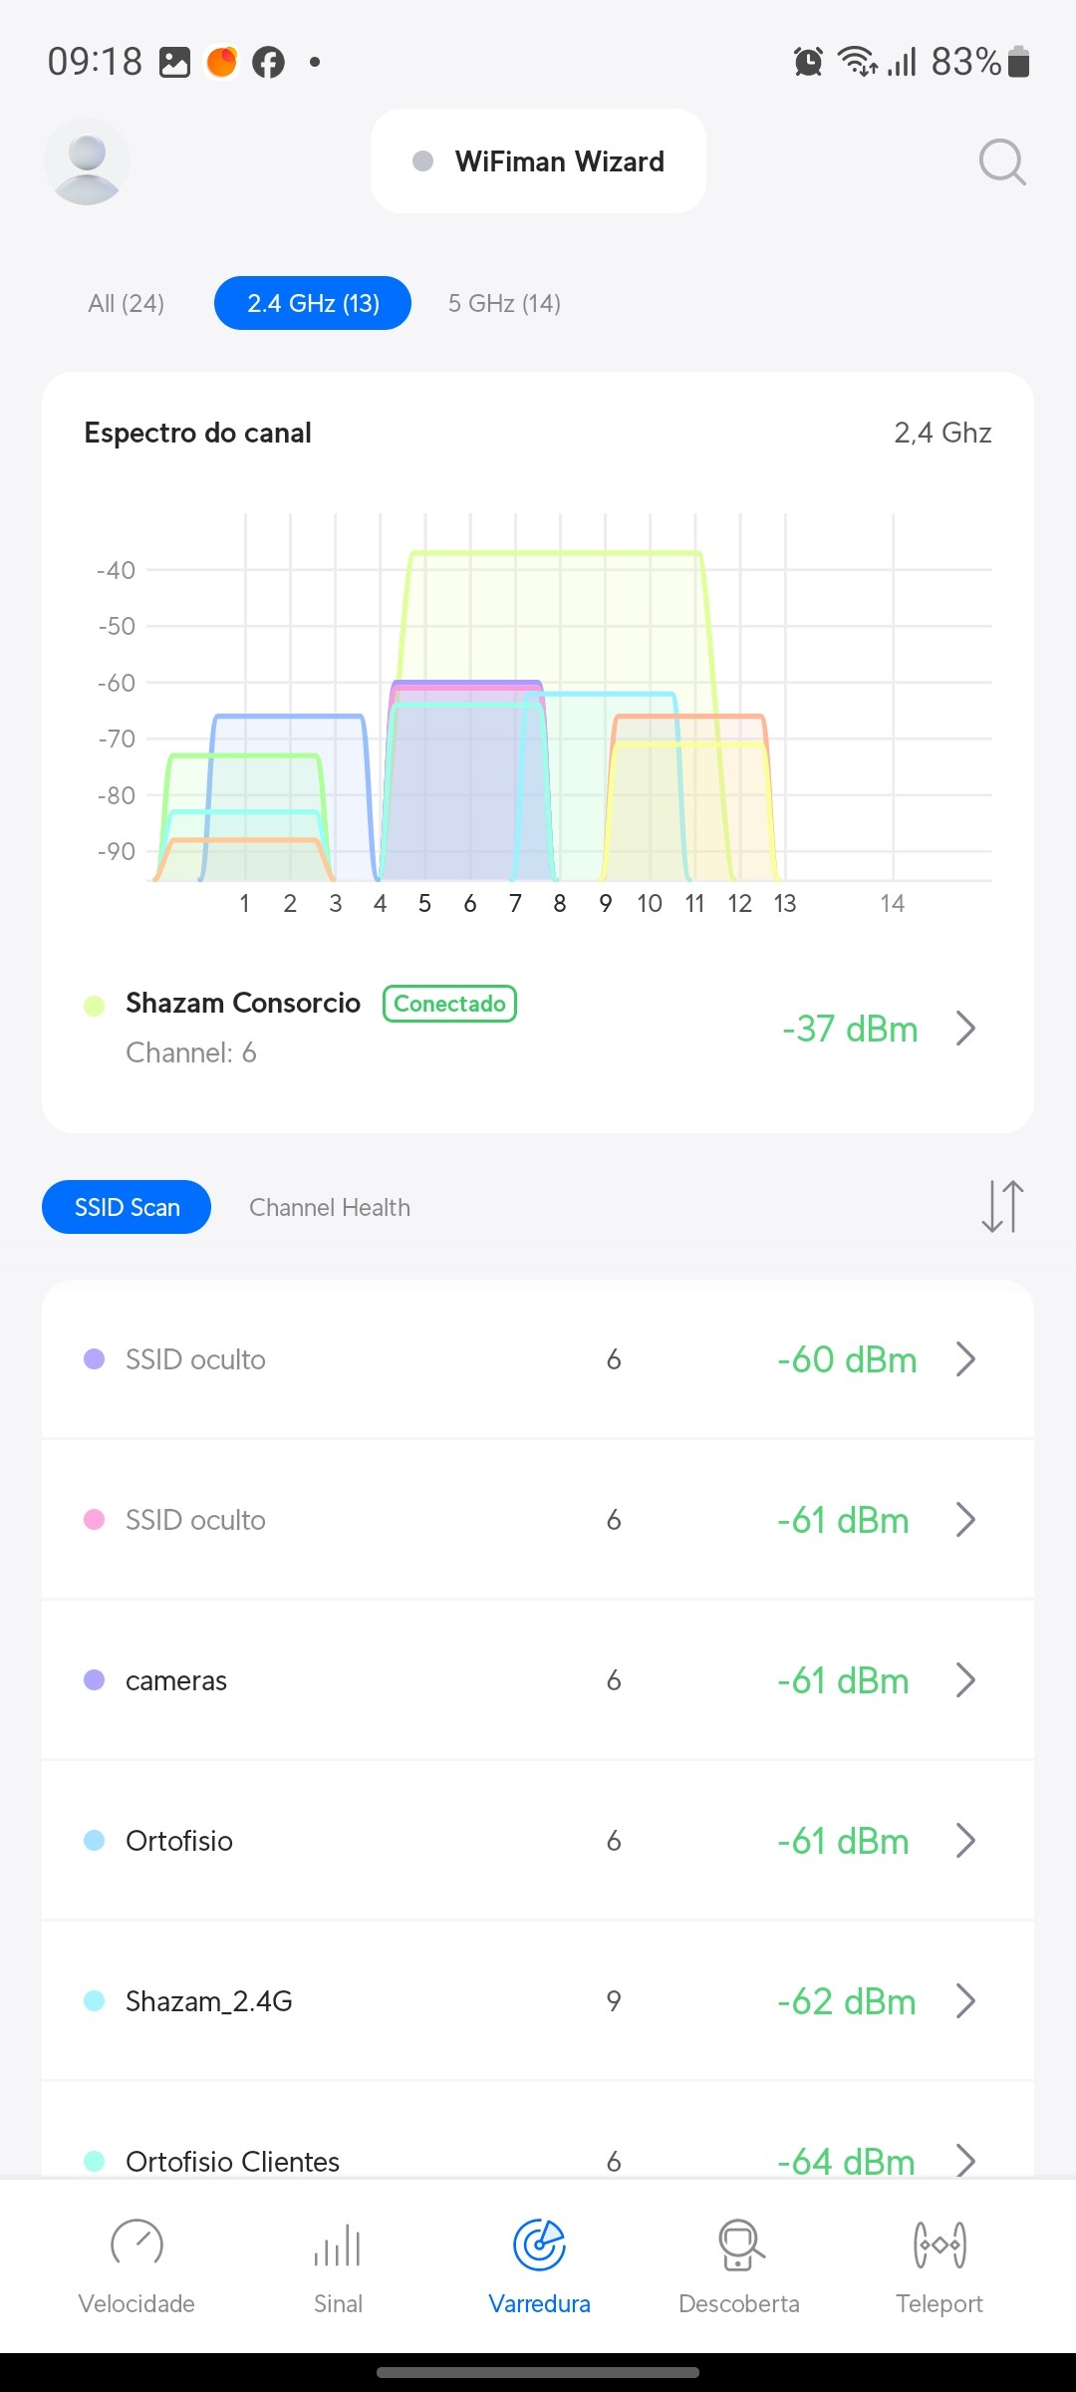Open the WiFiman Wizard button
The height and width of the screenshot is (2392, 1076).
tap(538, 161)
